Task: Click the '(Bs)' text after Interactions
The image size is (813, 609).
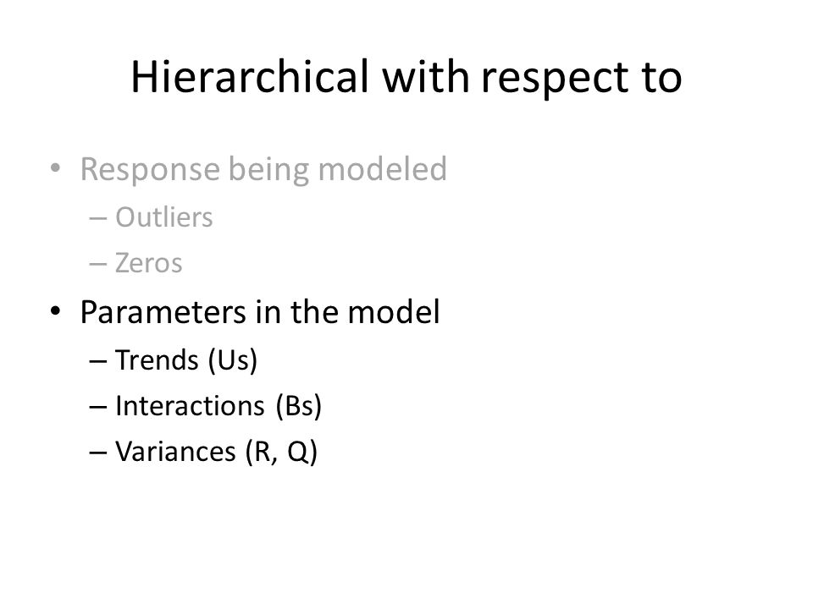Action: [x=299, y=406]
